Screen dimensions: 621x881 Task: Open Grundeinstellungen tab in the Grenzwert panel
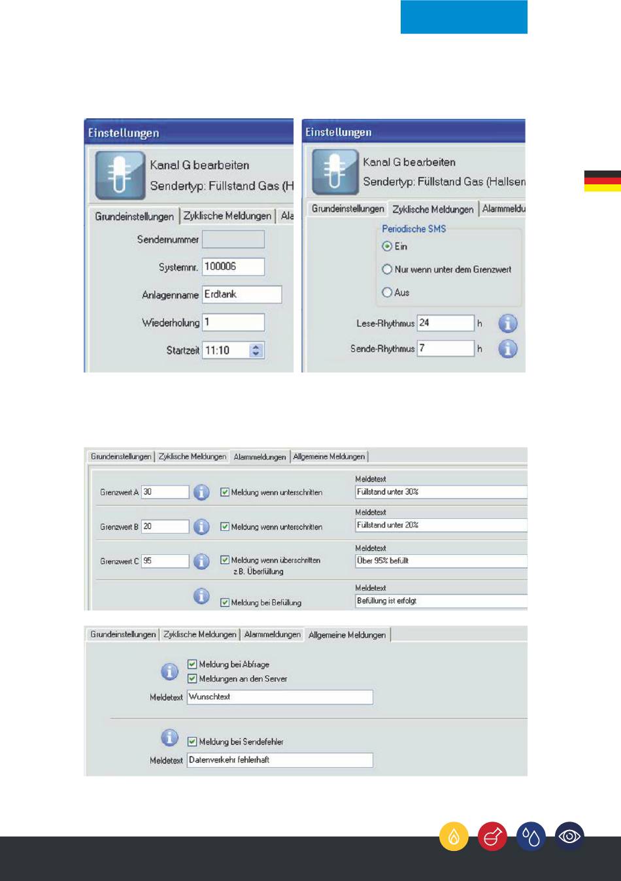pyautogui.click(x=121, y=456)
